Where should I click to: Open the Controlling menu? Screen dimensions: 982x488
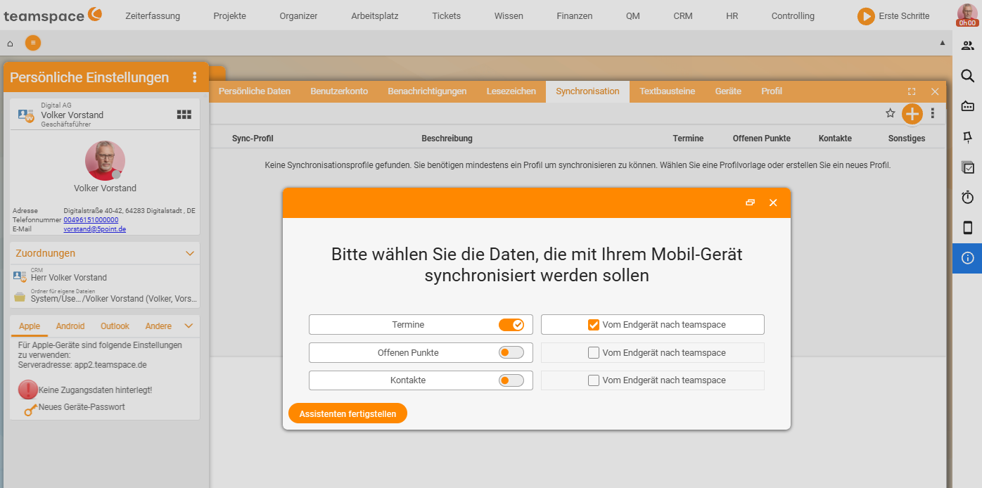pos(793,15)
